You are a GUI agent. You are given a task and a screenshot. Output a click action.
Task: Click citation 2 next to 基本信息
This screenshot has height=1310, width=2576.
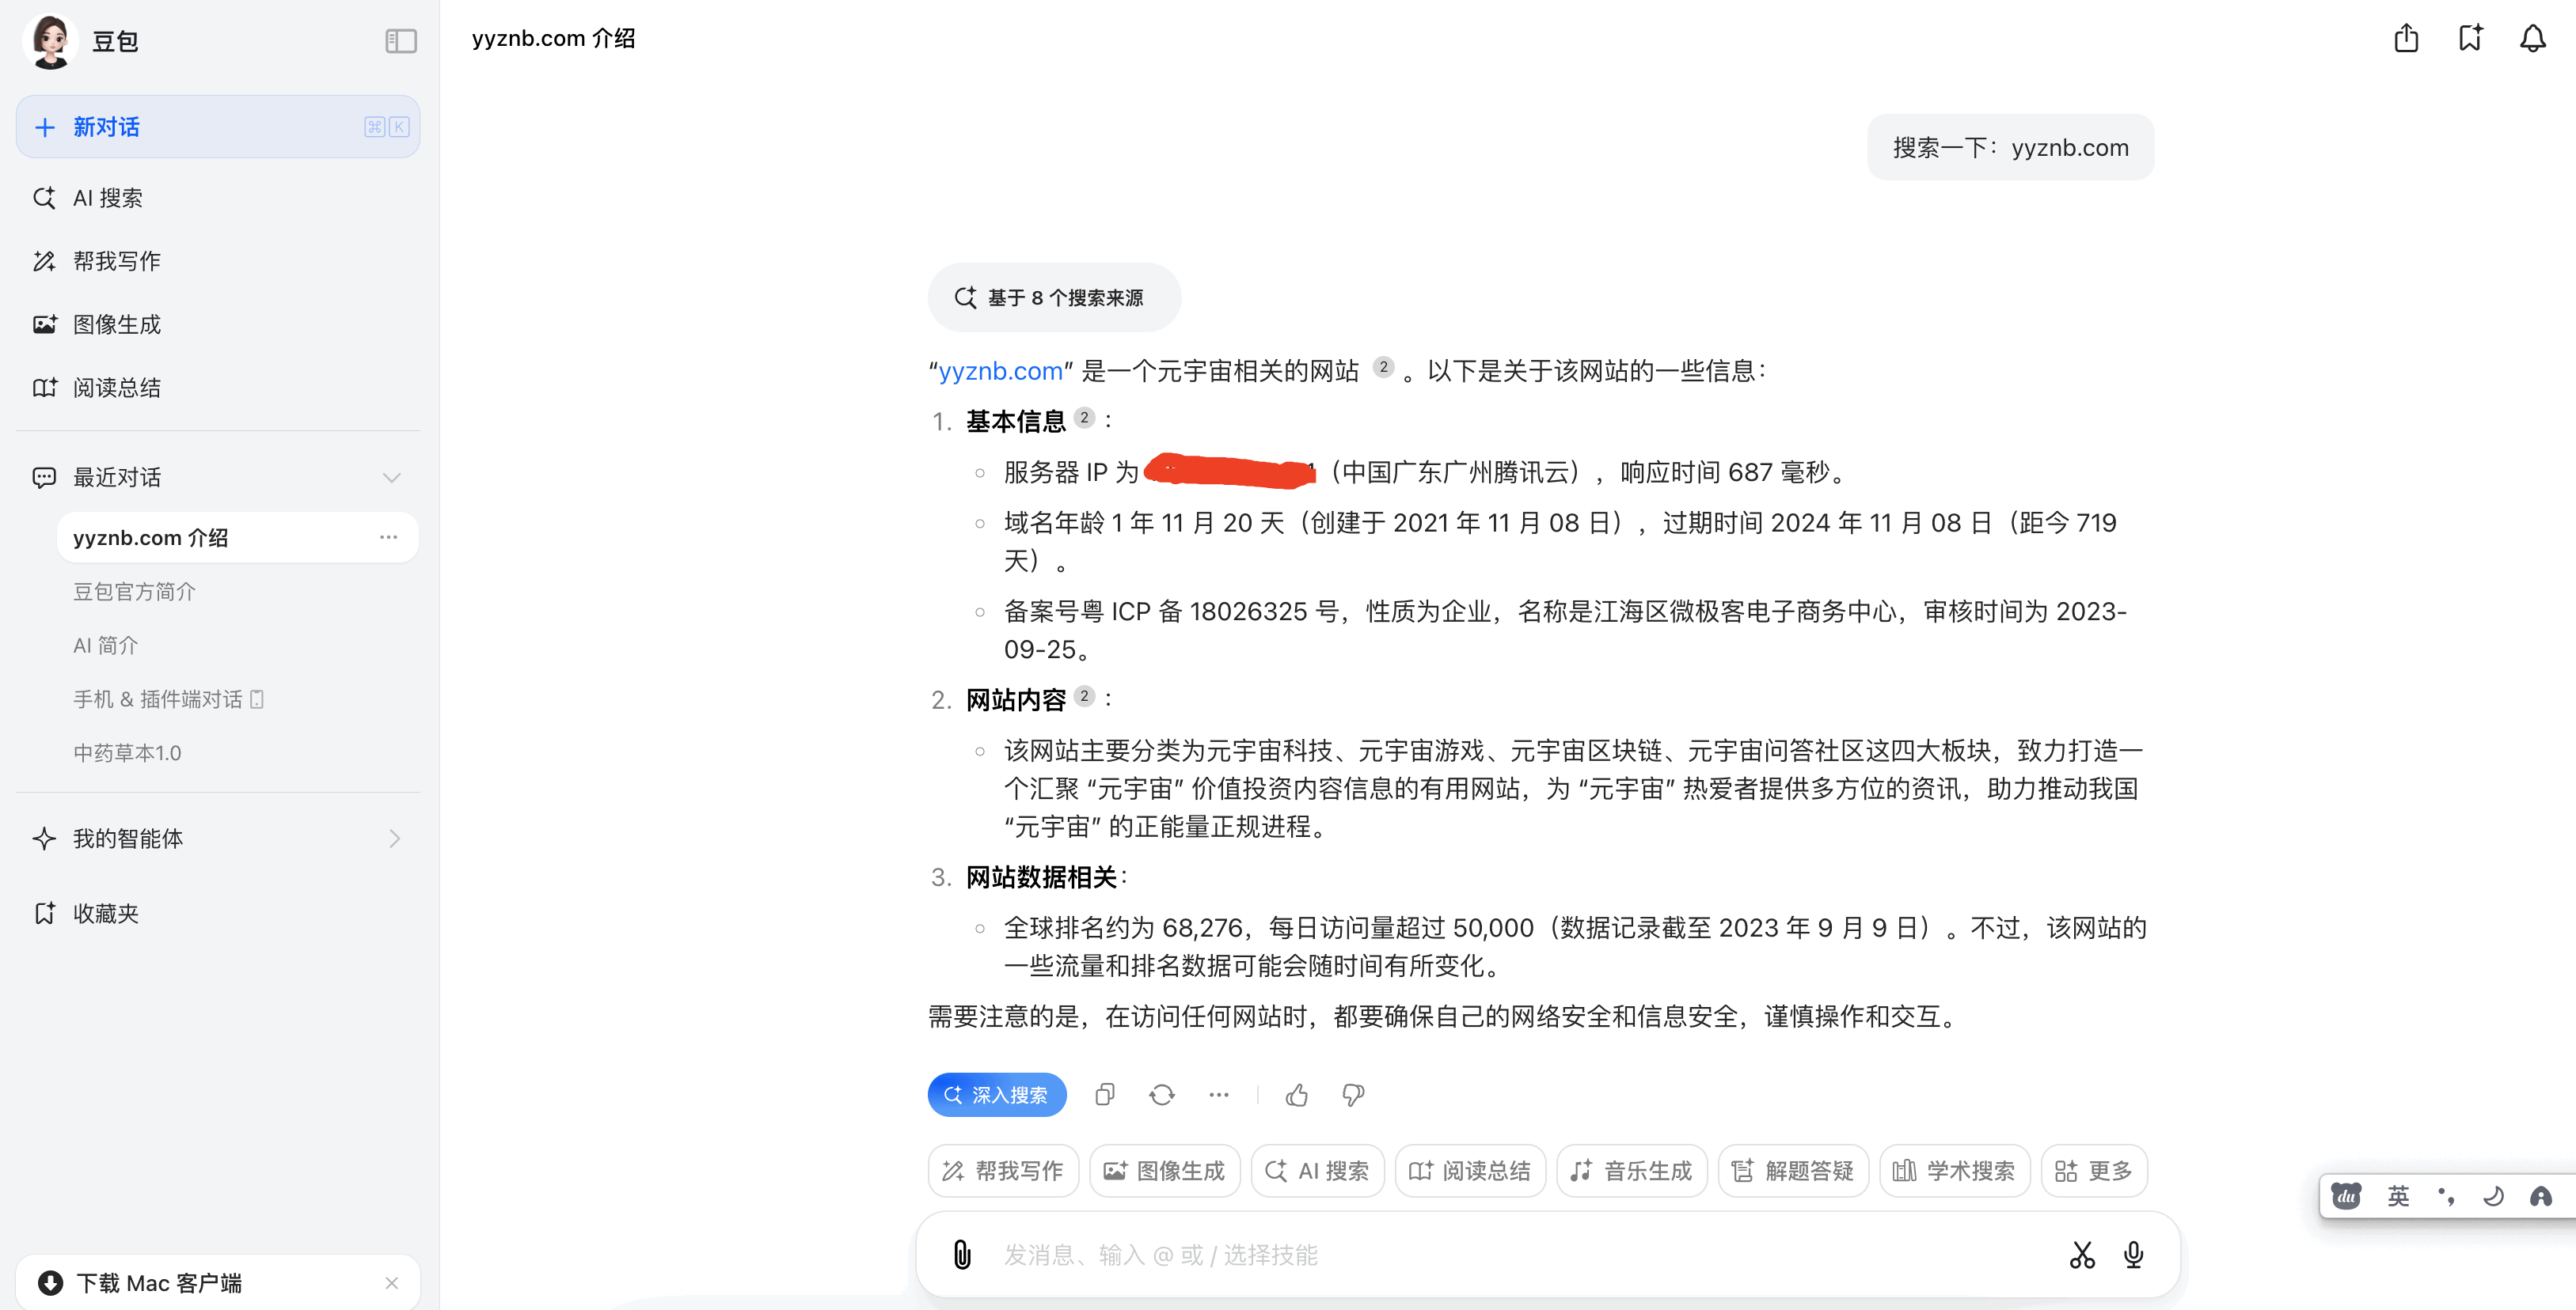click(1084, 418)
